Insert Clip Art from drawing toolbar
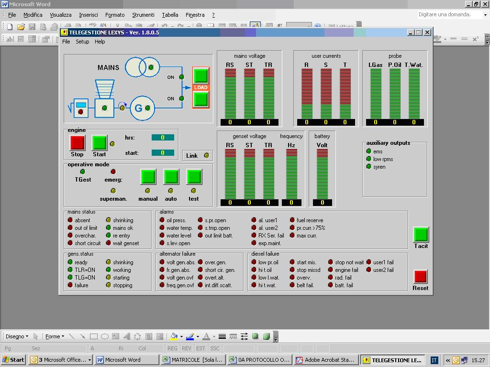Viewport: 490px width, 367px height. [x=149, y=336]
